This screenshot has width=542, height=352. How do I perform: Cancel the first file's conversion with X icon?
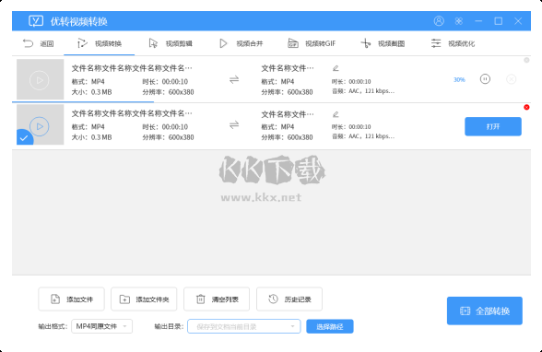pyautogui.click(x=512, y=79)
